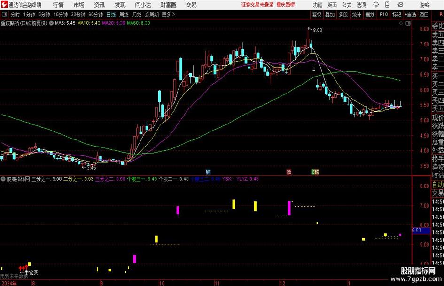Click the diamond icon at chart top right
The height and width of the screenshot is (286, 444).
(401, 23)
